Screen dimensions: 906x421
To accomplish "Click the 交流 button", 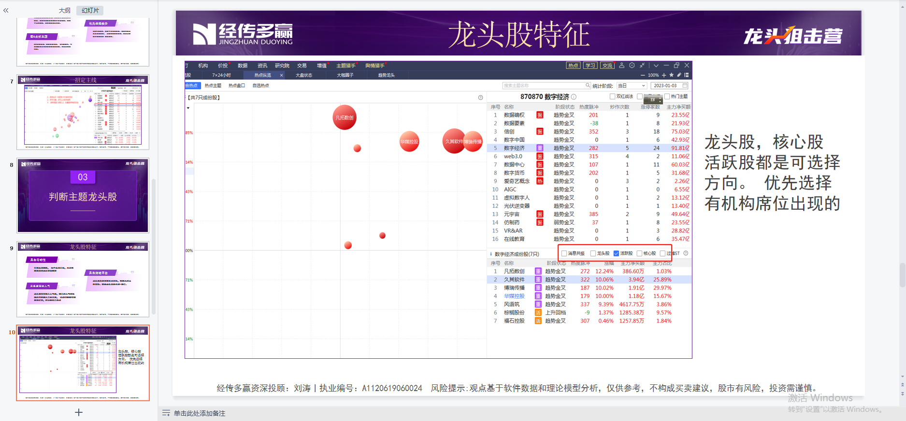I will point(607,66).
